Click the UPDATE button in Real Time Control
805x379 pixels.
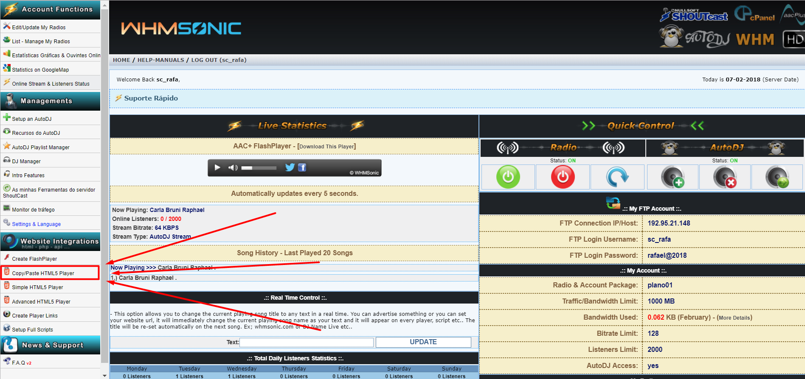point(423,342)
